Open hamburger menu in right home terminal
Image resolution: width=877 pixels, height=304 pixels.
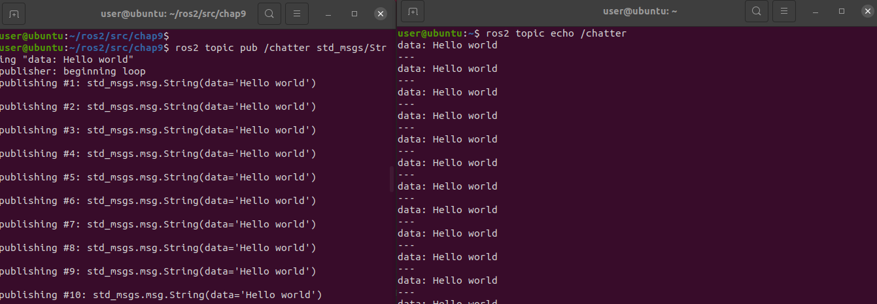click(784, 11)
